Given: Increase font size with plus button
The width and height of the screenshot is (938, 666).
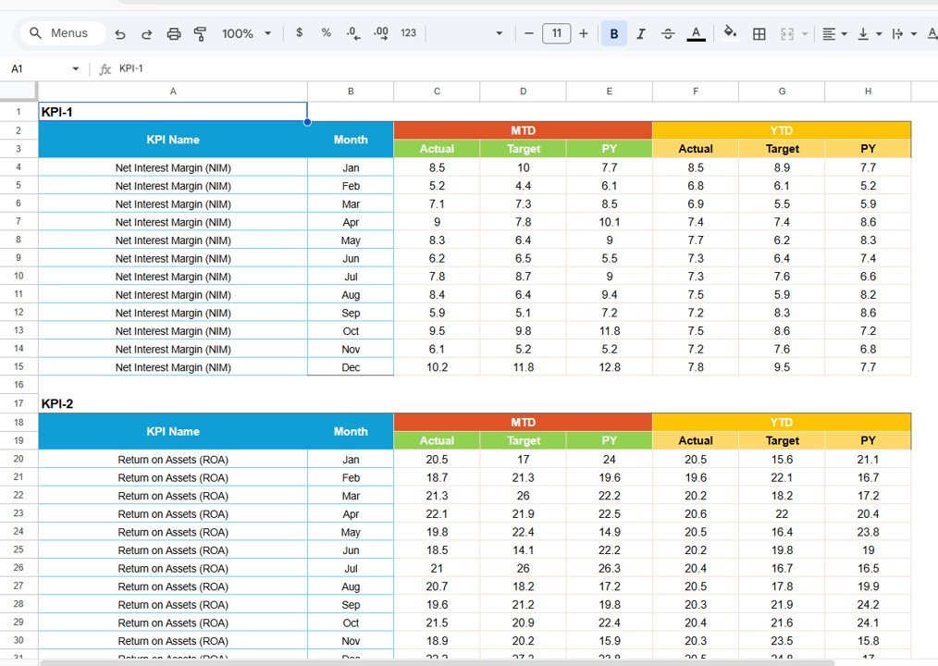Looking at the screenshot, I should pyautogui.click(x=583, y=33).
